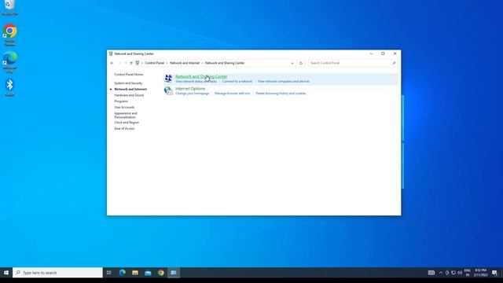Screen dimensions: 503x283
Task: Go to Control Panel Home
Action: click(x=129, y=75)
